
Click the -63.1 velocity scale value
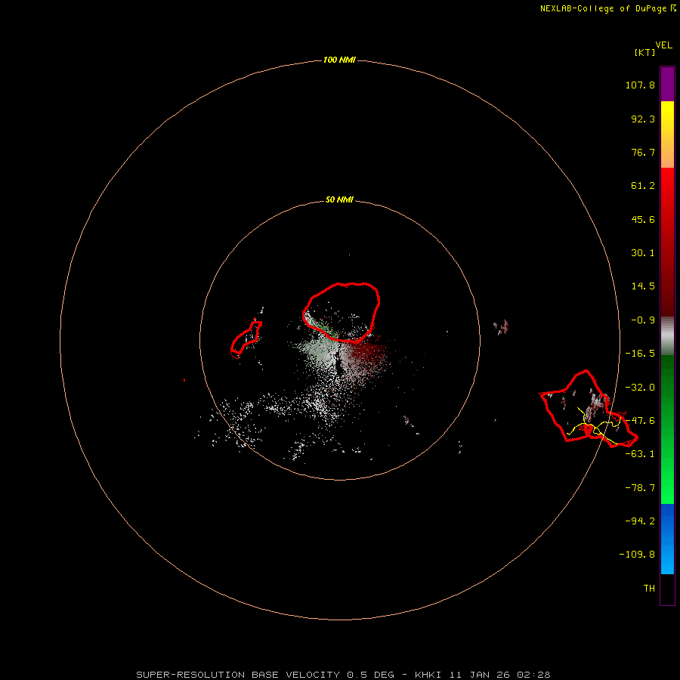(x=640, y=454)
